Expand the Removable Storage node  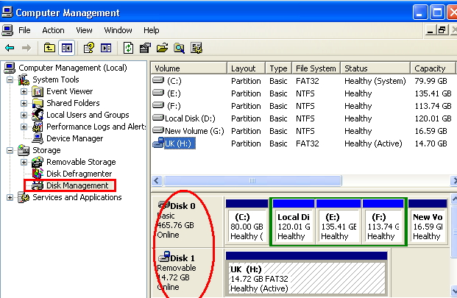(x=24, y=162)
